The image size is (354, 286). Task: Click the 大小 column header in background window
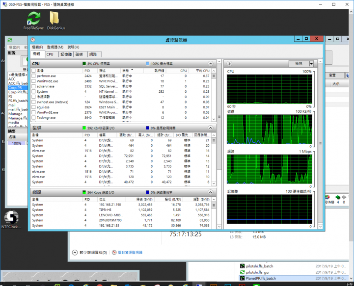(x=336, y=84)
